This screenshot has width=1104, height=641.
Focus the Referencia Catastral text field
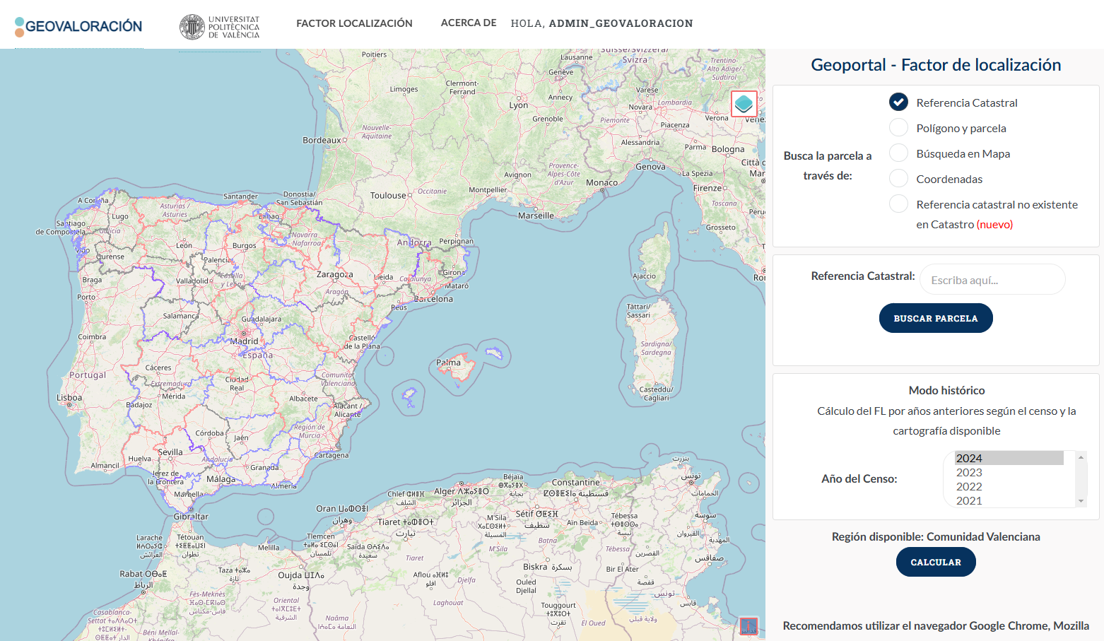992,280
